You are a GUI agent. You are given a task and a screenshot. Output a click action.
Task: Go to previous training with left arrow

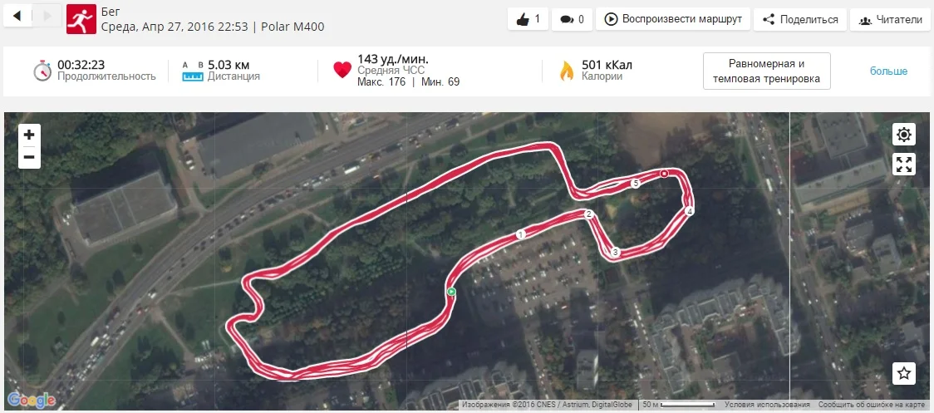(17, 16)
